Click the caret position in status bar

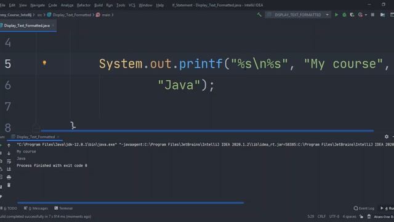coord(310,216)
